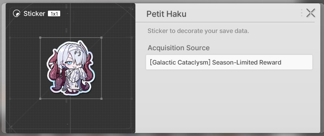Click the hairclip on the sticker's silver hair
Screen dimensions: 324x136
click(79, 54)
